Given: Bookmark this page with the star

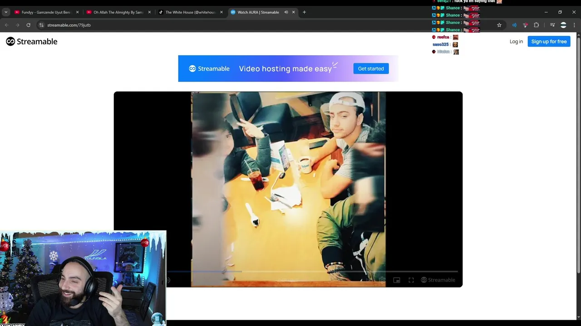Looking at the screenshot, I should [x=499, y=25].
